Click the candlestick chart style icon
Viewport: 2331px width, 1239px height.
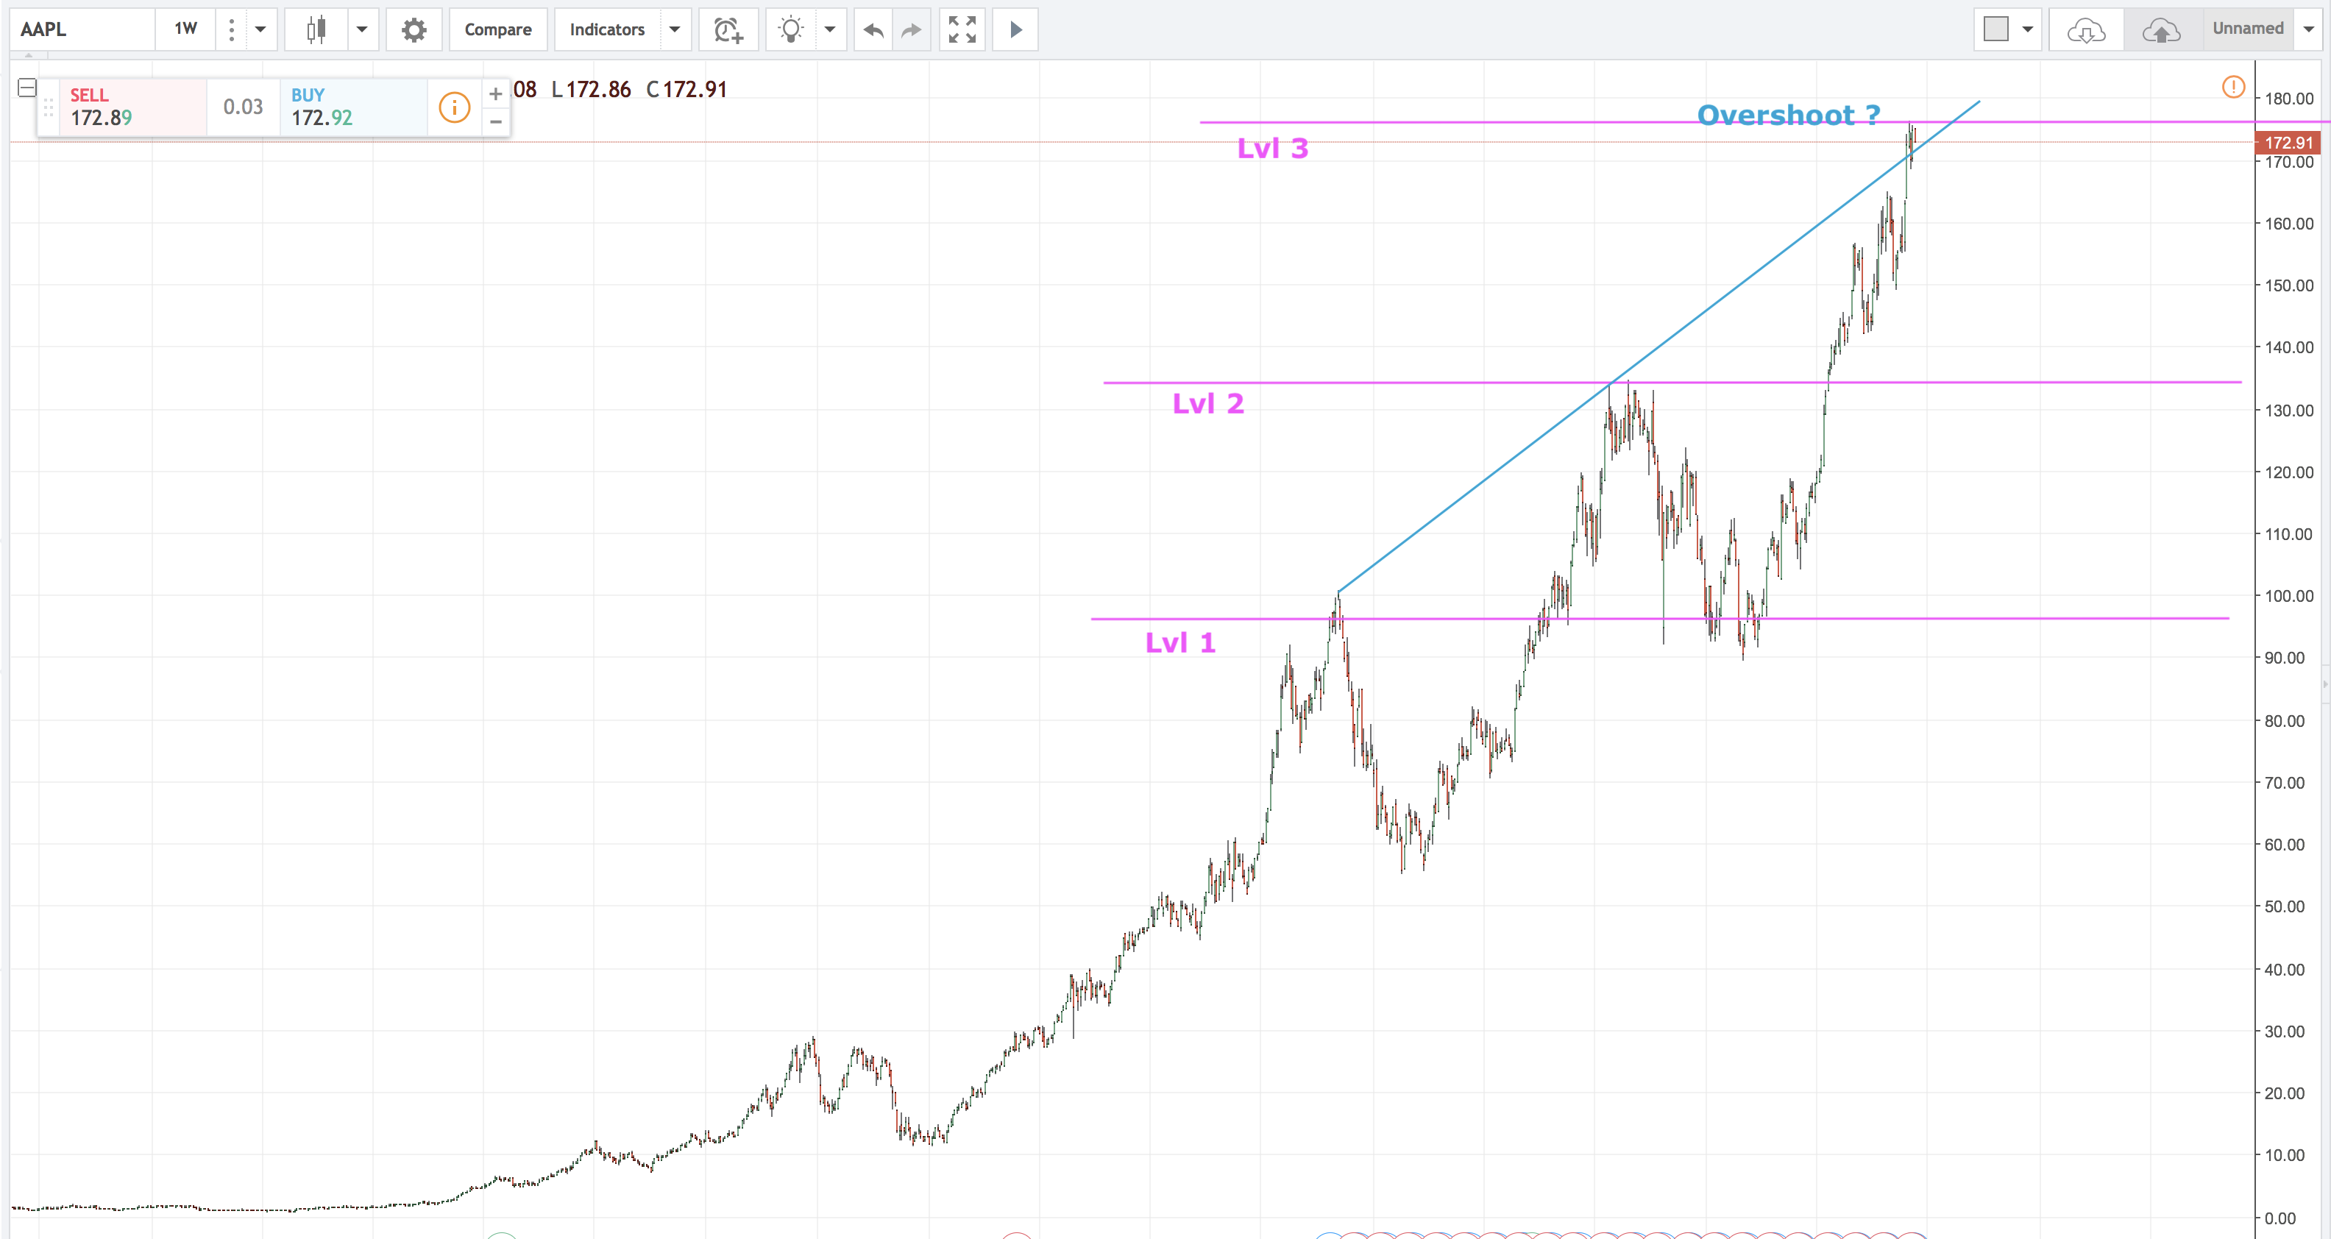(x=316, y=30)
